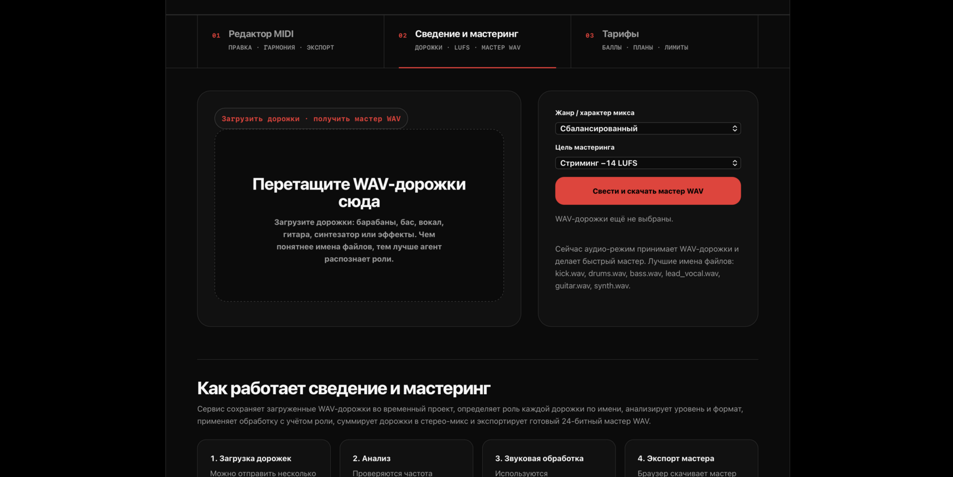Click the subtitle ДОРОЖКИ · LUFS · МАСТЕР WAV

(467, 48)
